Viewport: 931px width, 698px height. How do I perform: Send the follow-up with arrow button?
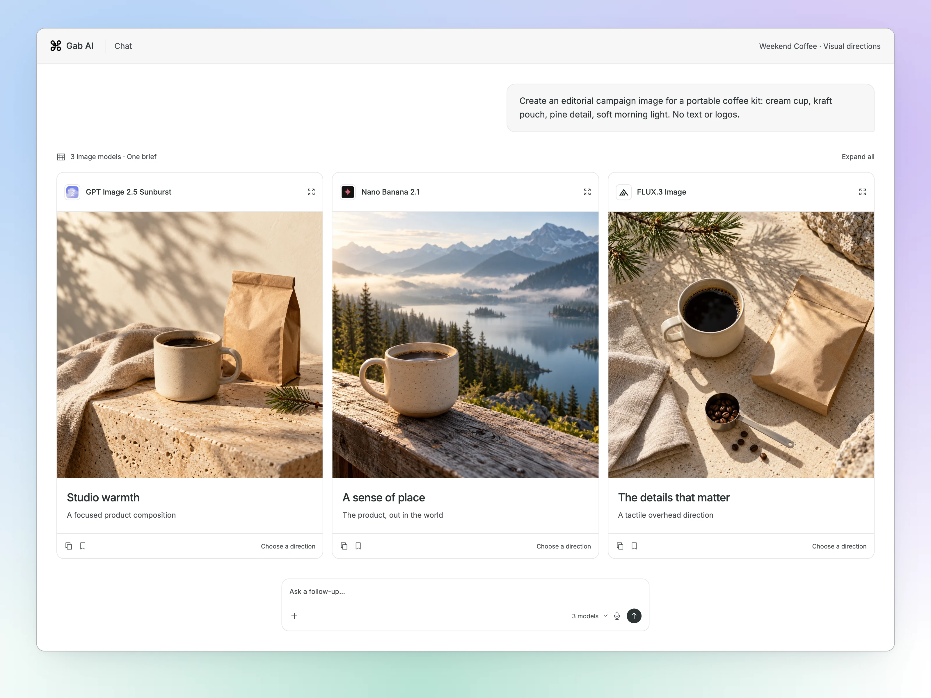[x=634, y=616]
